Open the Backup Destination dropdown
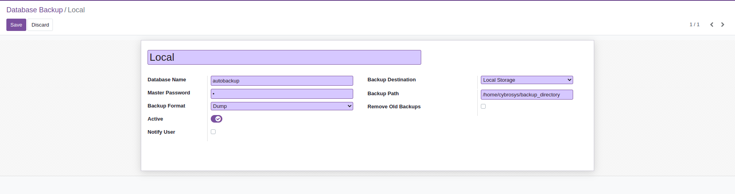The width and height of the screenshot is (735, 194). click(527, 80)
